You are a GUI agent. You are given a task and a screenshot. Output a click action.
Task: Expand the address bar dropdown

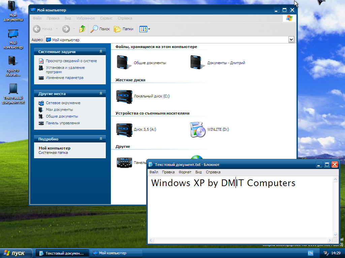(x=291, y=40)
